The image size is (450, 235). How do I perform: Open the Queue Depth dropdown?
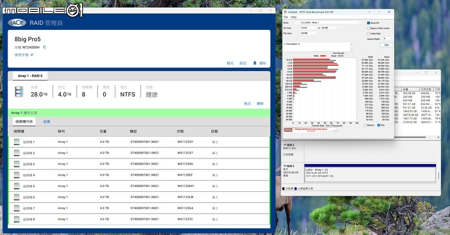(388, 39)
